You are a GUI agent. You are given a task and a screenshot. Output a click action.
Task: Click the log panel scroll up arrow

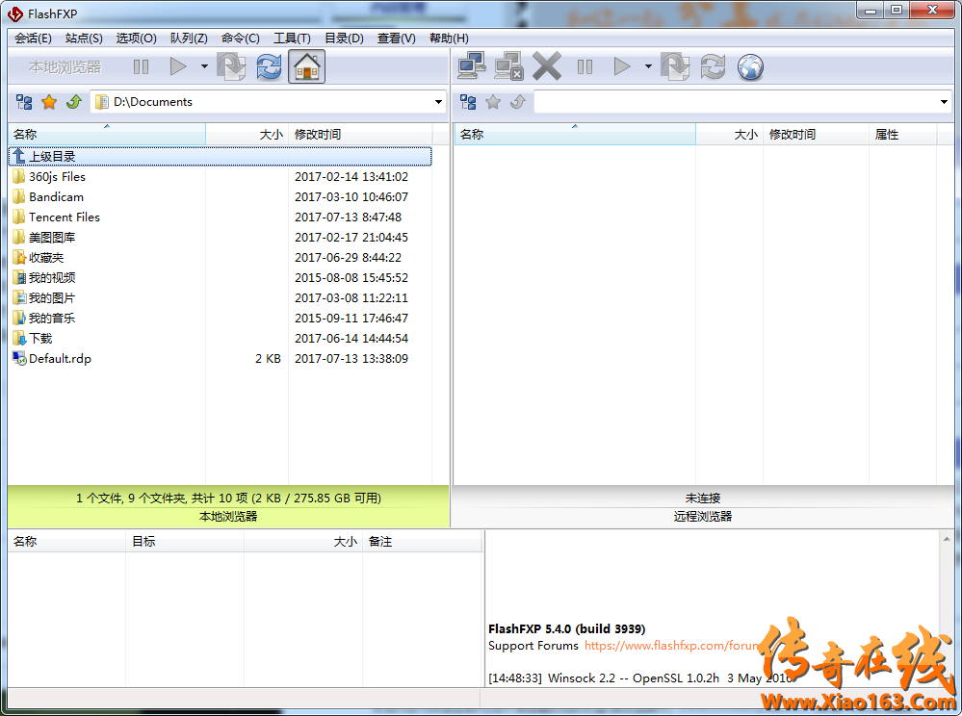pos(947,540)
